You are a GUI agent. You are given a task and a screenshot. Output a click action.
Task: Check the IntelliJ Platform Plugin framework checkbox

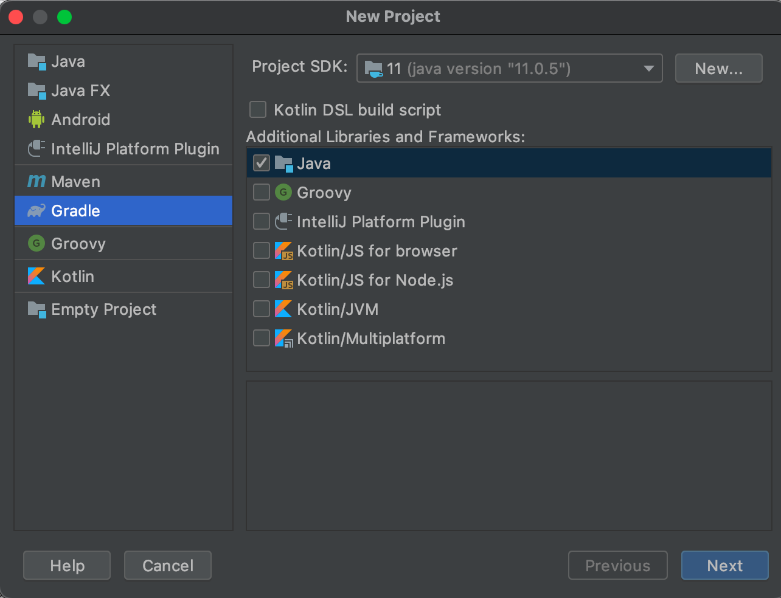(x=262, y=221)
